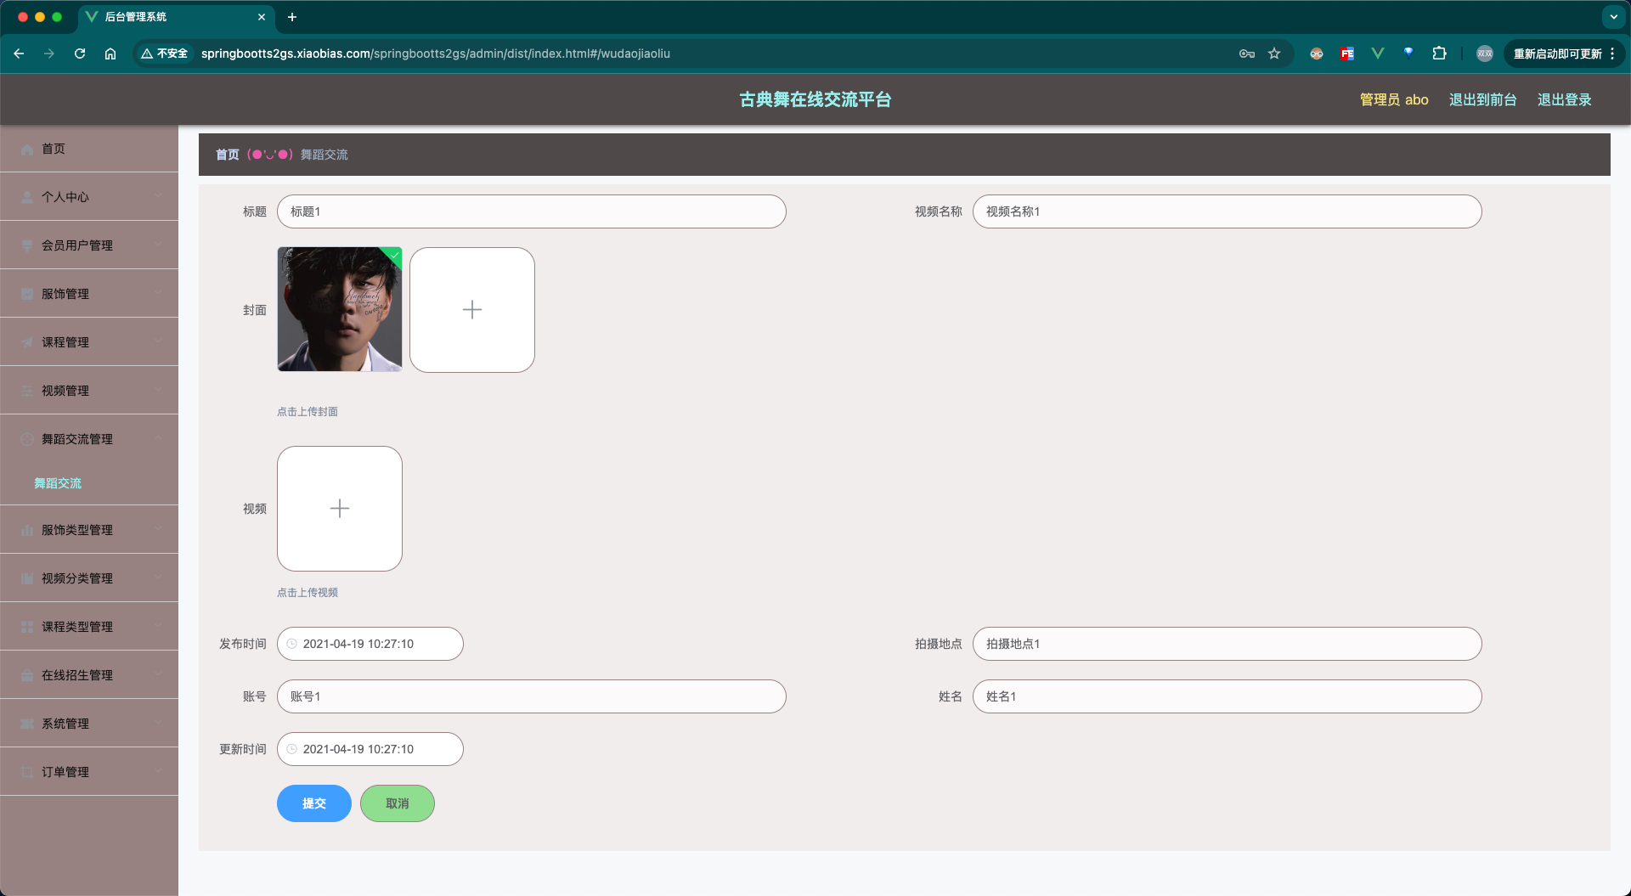Viewport: 1631px width, 896px height.
Task: Click the clock icon in 更新时间 field
Action: click(292, 749)
